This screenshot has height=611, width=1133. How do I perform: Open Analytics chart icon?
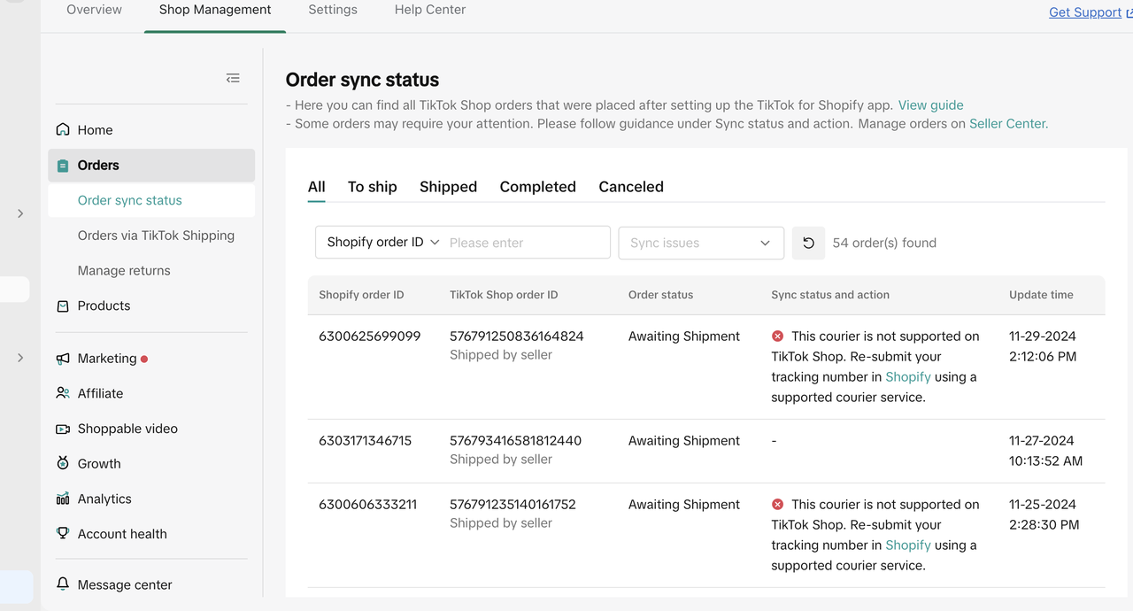pos(63,499)
